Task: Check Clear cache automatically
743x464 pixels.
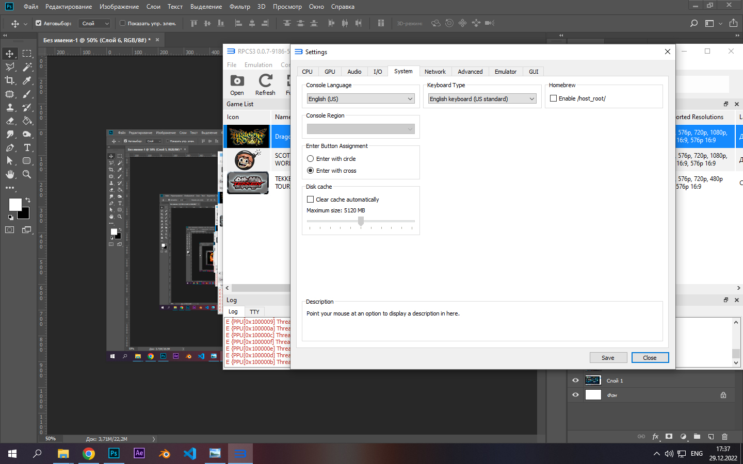Action: [x=311, y=200]
